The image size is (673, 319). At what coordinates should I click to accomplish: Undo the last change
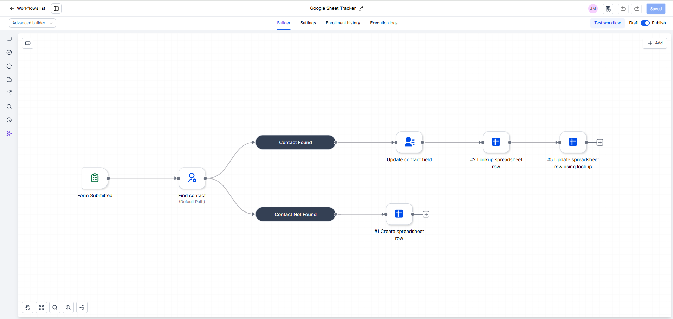[x=623, y=9]
